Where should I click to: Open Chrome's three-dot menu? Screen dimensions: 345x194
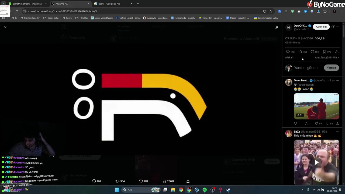341,11
